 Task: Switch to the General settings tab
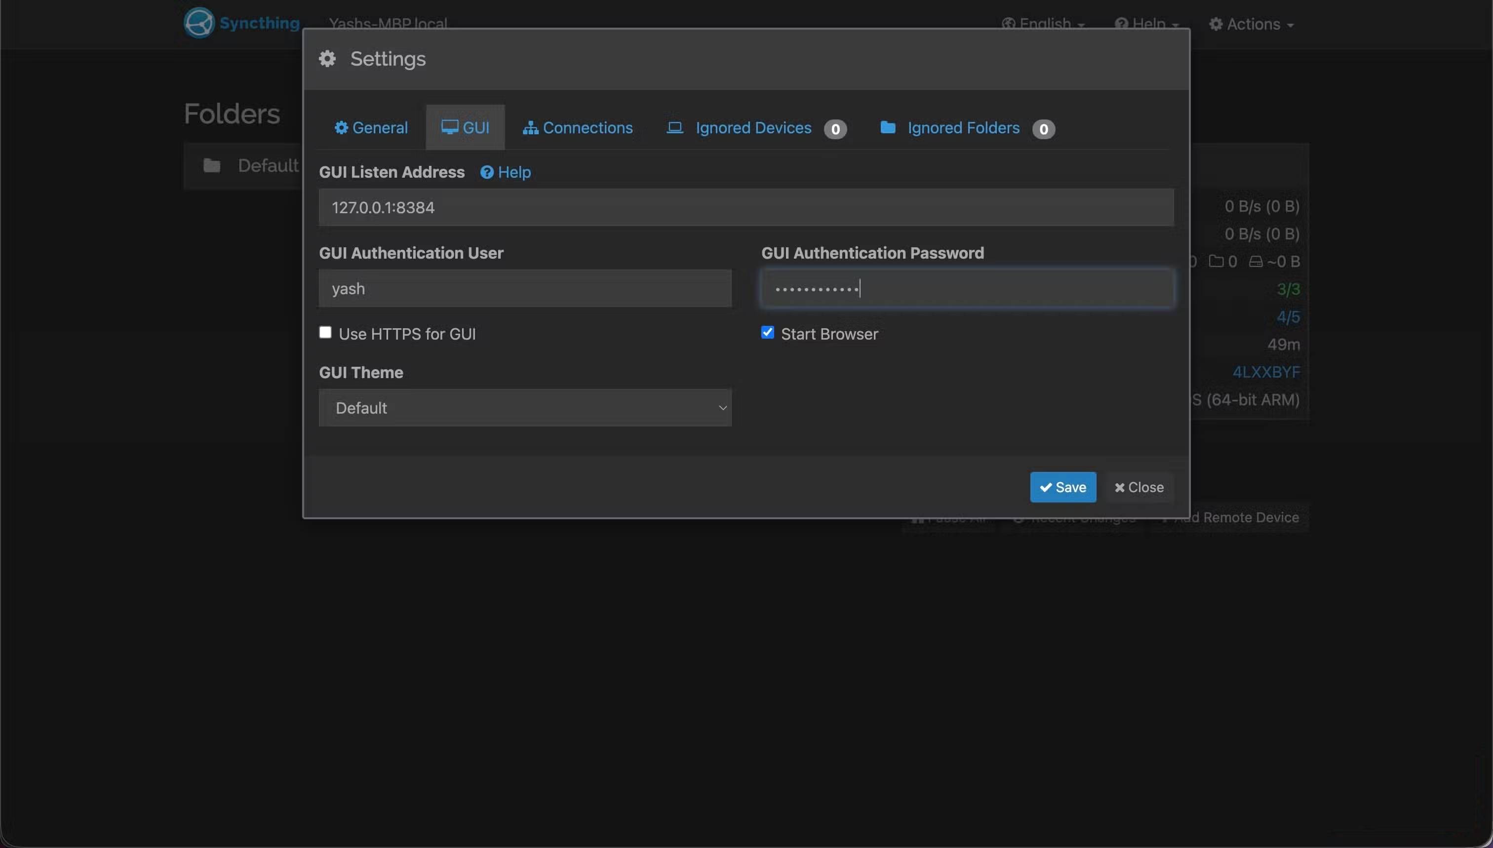click(370, 127)
